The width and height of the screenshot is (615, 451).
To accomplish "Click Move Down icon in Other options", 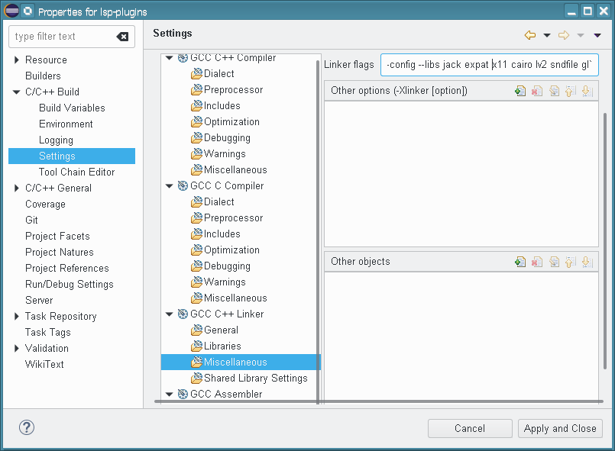I will (x=586, y=91).
